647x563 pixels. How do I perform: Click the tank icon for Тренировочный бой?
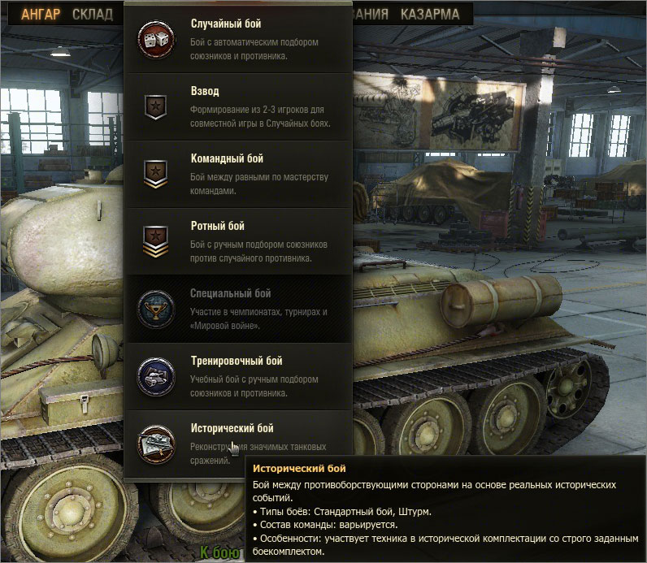click(156, 377)
